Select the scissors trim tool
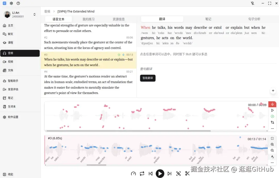The width and height of the screenshot is (279, 178). click(x=188, y=174)
